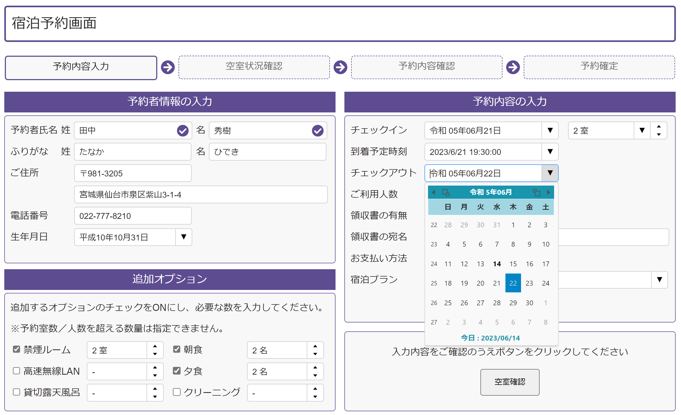Screen dimensions: 681x415
Task: Uncheck the 禁煙ルーム option
Action: tap(17, 349)
